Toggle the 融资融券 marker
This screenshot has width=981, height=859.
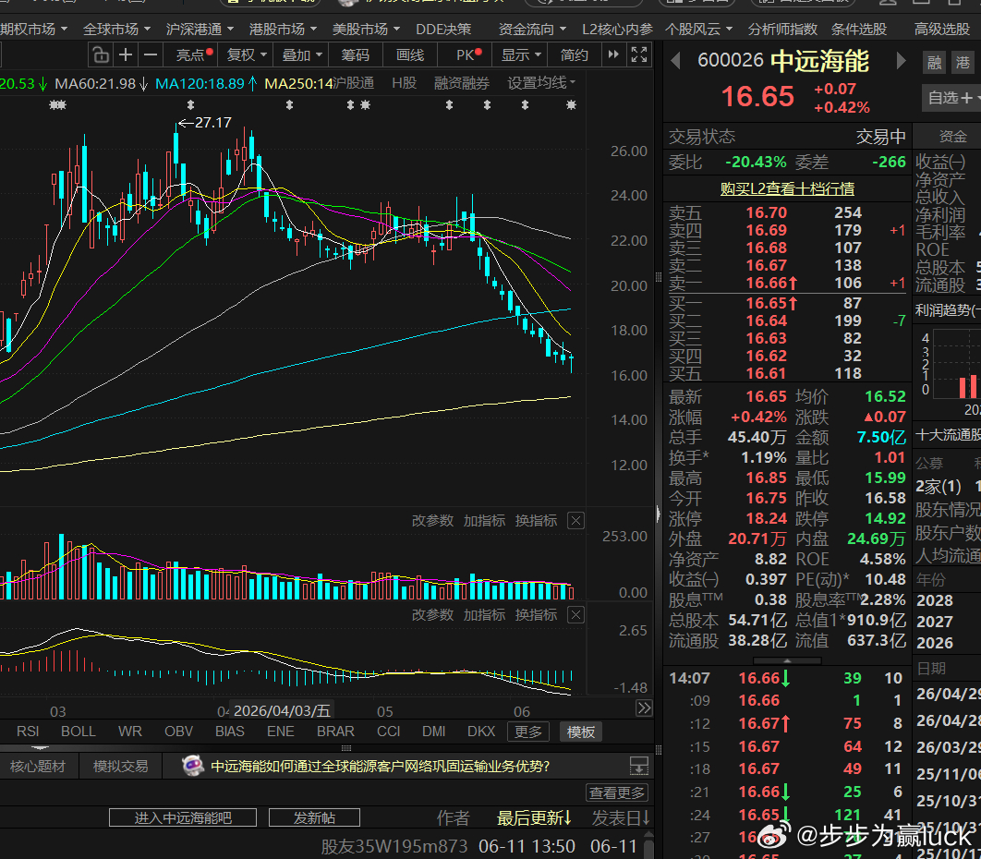[462, 83]
